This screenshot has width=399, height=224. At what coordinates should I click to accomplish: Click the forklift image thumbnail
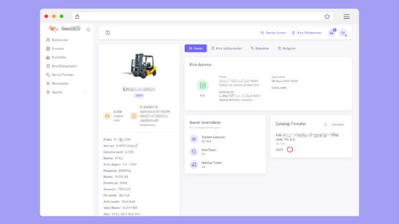[x=139, y=65]
